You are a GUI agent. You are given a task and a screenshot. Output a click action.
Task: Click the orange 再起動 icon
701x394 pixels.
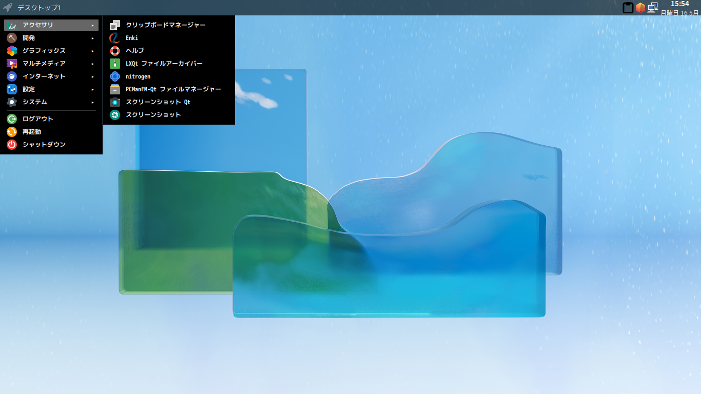coord(12,132)
